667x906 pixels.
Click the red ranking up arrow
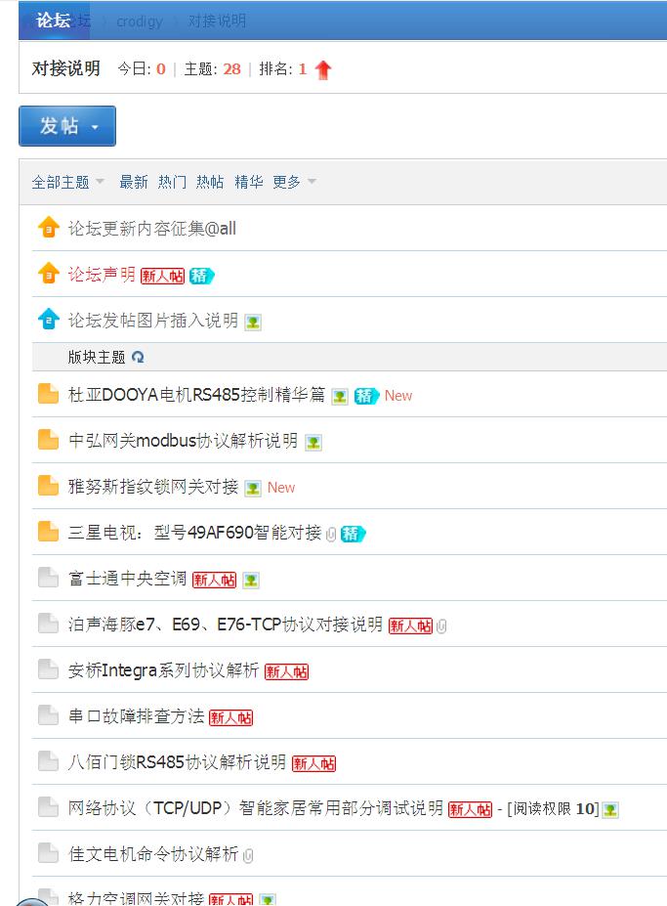coord(323,69)
